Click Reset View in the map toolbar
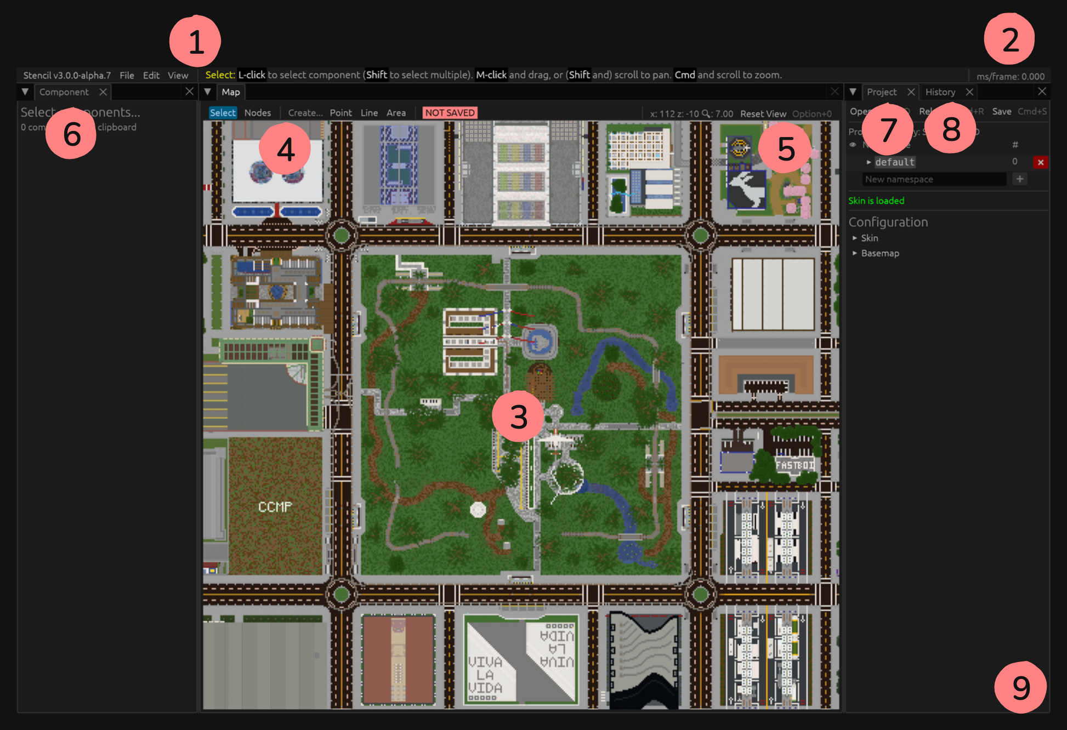The height and width of the screenshot is (730, 1067). (x=763, y=114)
